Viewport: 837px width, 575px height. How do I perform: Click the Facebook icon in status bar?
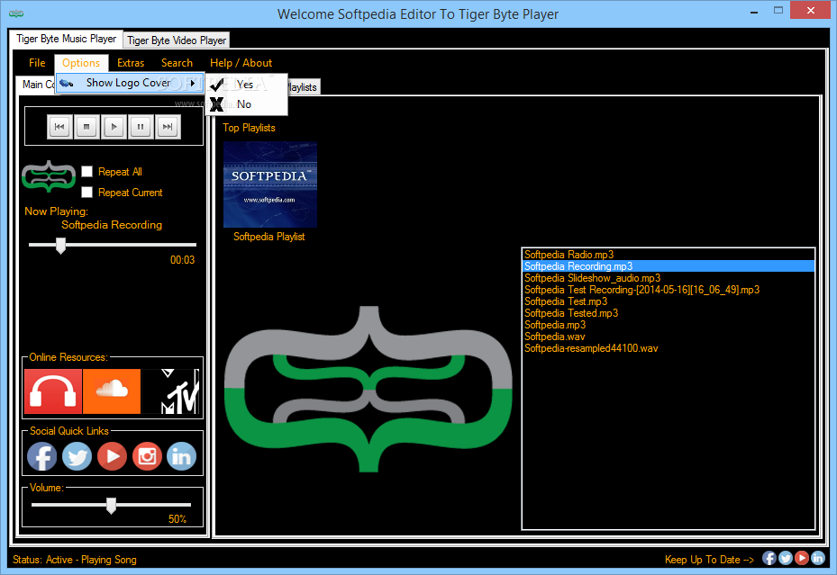769,558
